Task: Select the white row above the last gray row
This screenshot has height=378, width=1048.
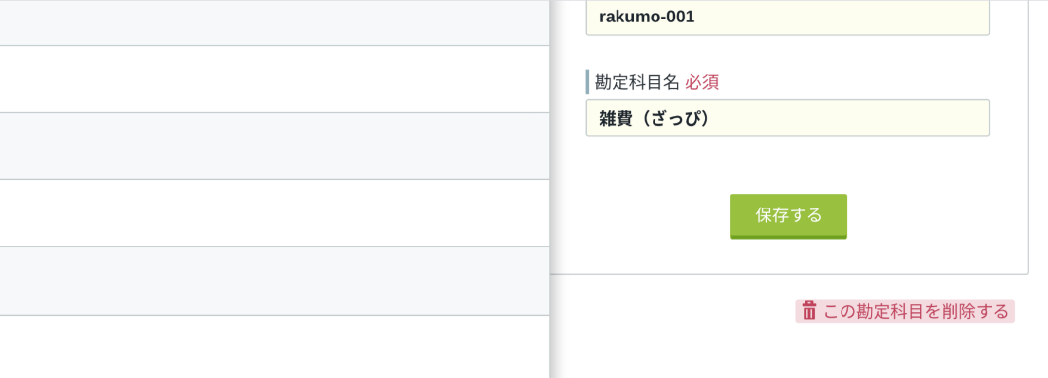Action: tap(275, 213)
